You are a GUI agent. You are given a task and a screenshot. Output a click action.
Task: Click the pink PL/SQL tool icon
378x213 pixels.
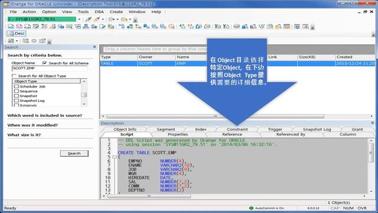[x=19, y=26]
